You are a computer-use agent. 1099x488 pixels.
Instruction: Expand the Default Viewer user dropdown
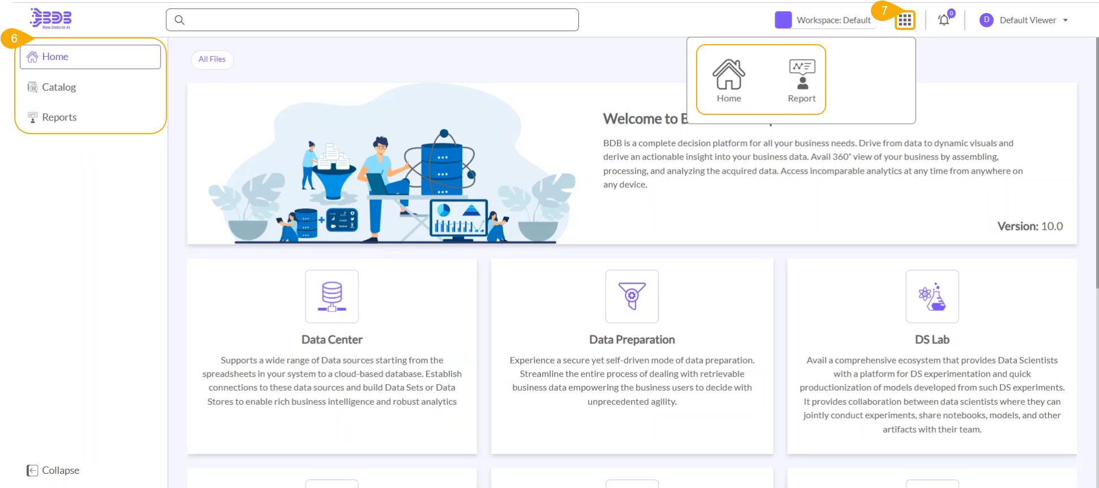pyautogui.click(x=1065, y=20)
